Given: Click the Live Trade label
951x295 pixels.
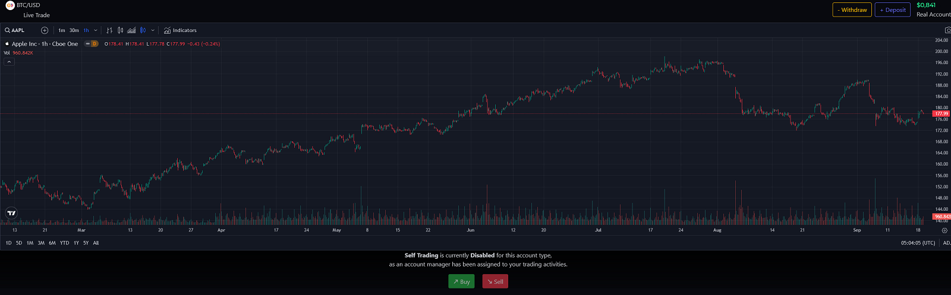Looking at the screenshot, I should coord(37,15).
